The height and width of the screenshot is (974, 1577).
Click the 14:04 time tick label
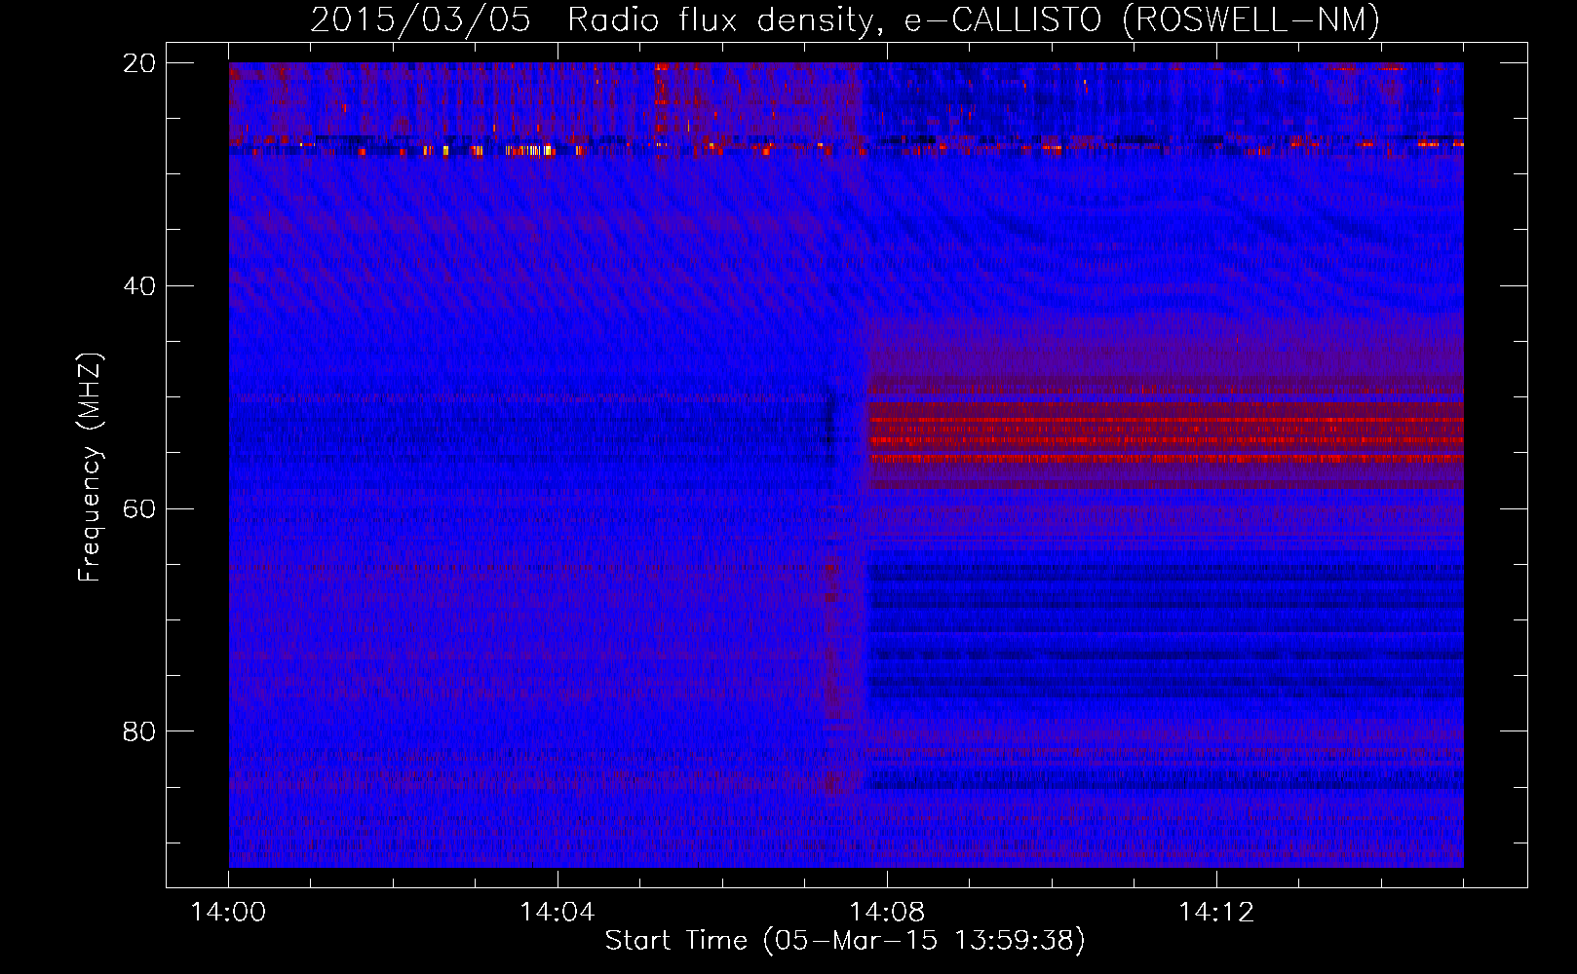(x=558, y=913)
